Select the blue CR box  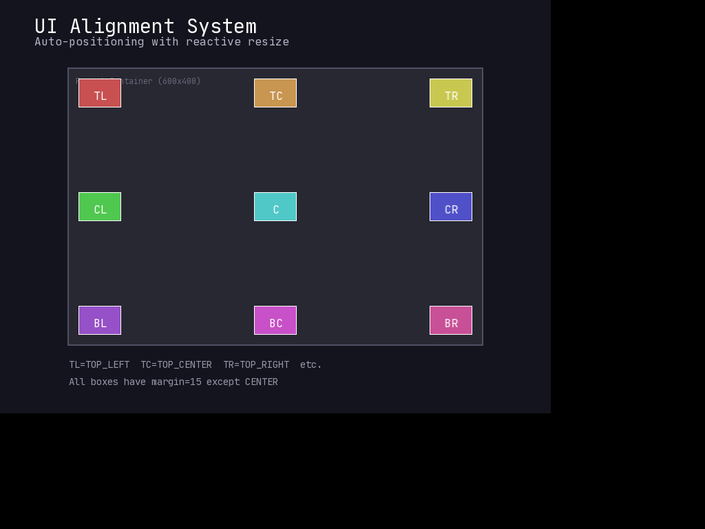451,207
